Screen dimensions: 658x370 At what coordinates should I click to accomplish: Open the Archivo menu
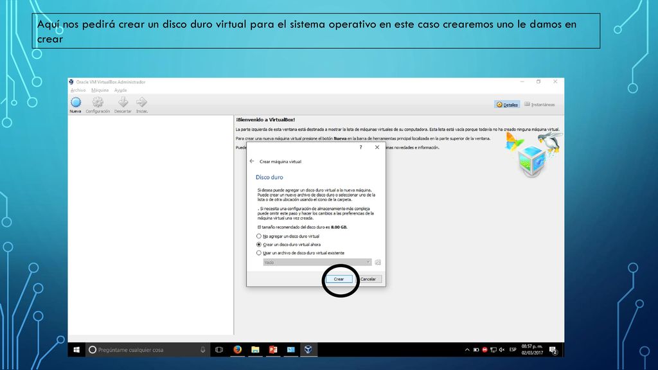pos(78,90)
